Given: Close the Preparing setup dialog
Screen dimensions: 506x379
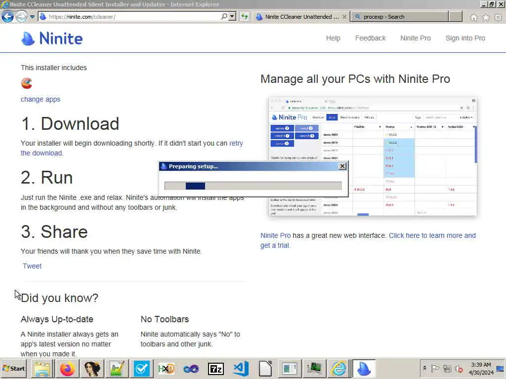Looking at the screenshot, I should coord(342,166).
